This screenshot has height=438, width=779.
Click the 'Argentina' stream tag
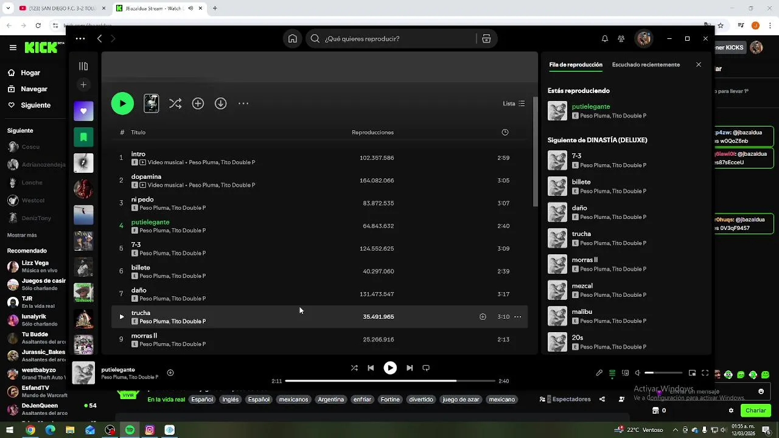(x=331, y=400)
